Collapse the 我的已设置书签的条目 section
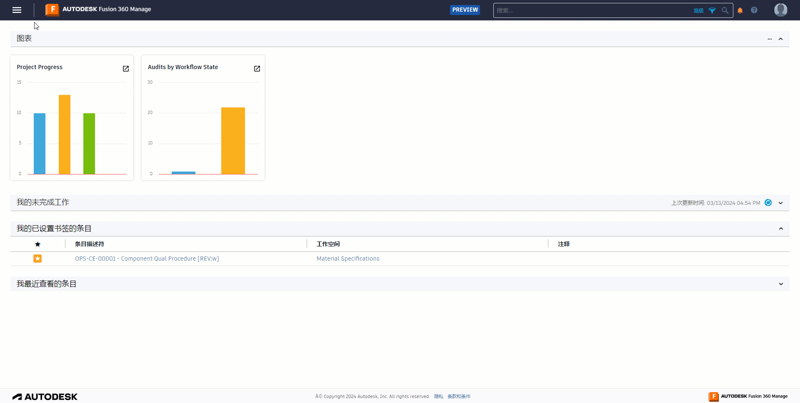This screenshot has width=800, height=403. click(x=781, y=229)
